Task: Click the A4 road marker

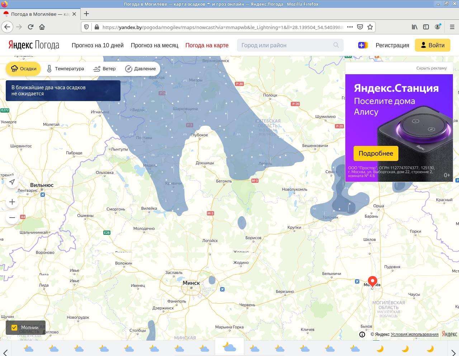Action: pyautogui.click(x=23, y=217)
